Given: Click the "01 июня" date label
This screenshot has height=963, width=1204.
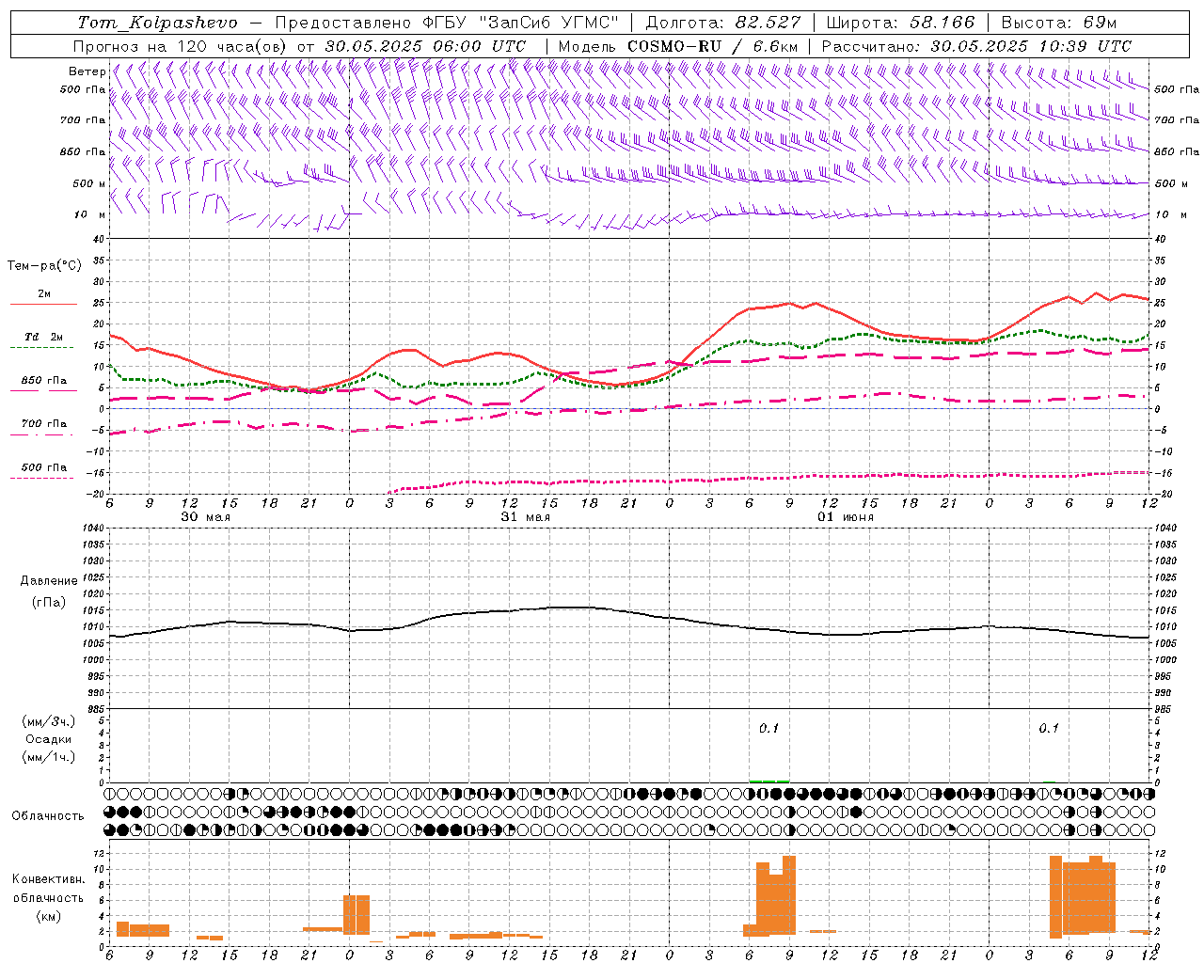Looking at the screenshot, I should pos(845,517).
